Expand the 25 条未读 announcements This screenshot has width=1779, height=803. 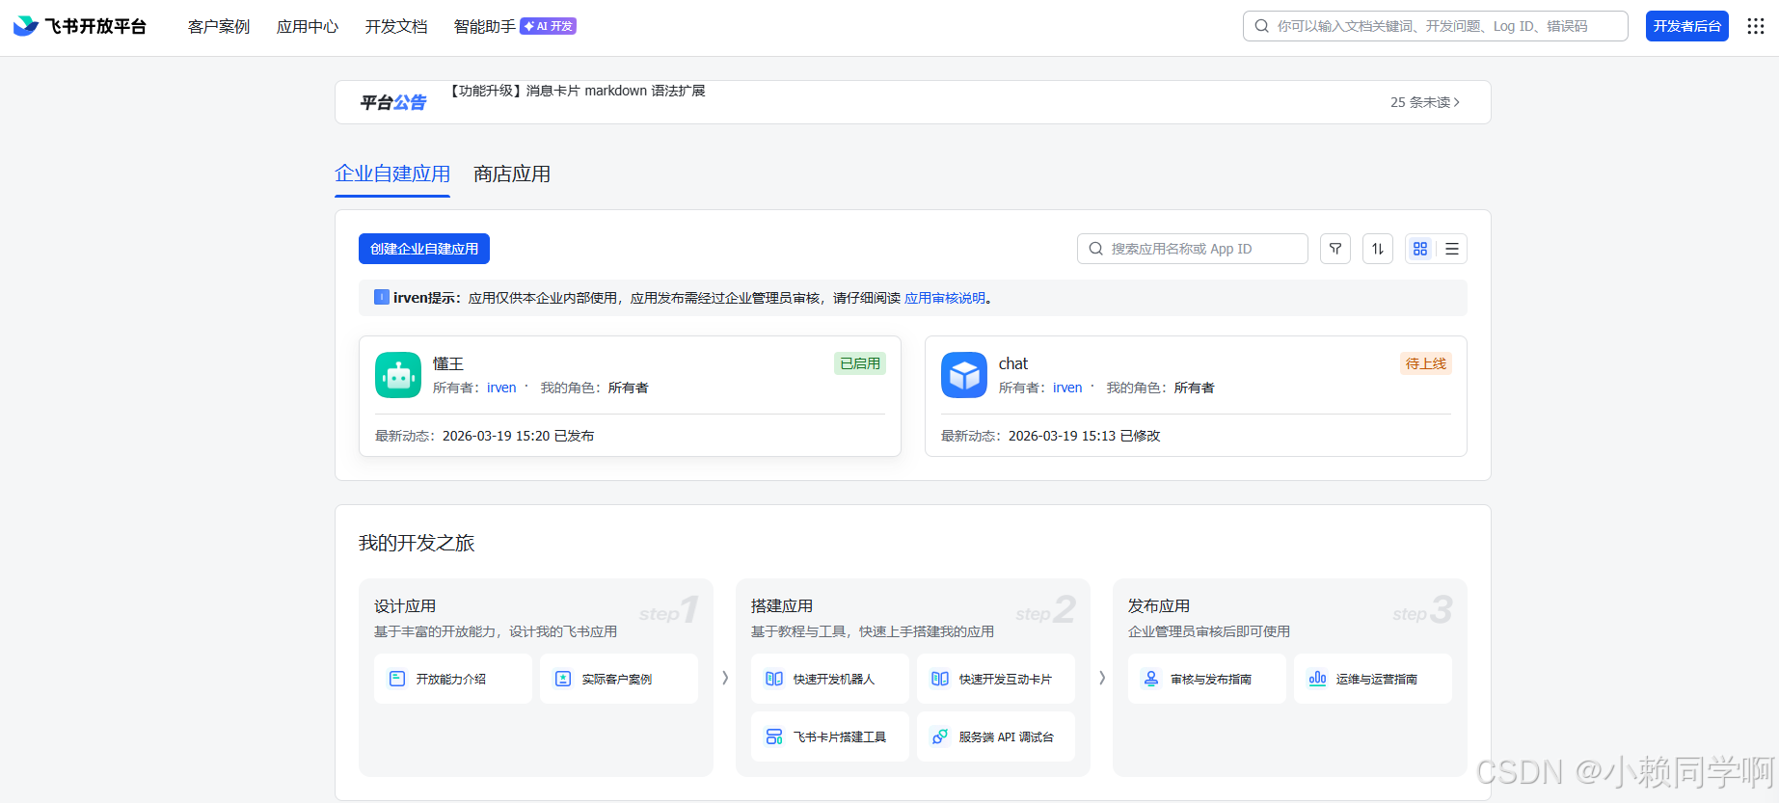[1425, 102]
